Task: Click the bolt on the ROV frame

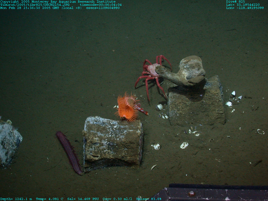Action: click(192, 193)
